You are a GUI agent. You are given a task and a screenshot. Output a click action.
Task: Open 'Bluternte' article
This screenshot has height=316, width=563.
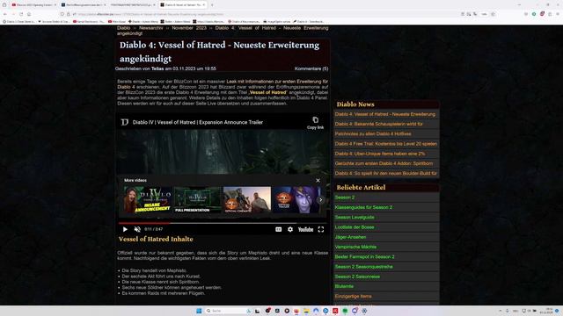point(344,286)
